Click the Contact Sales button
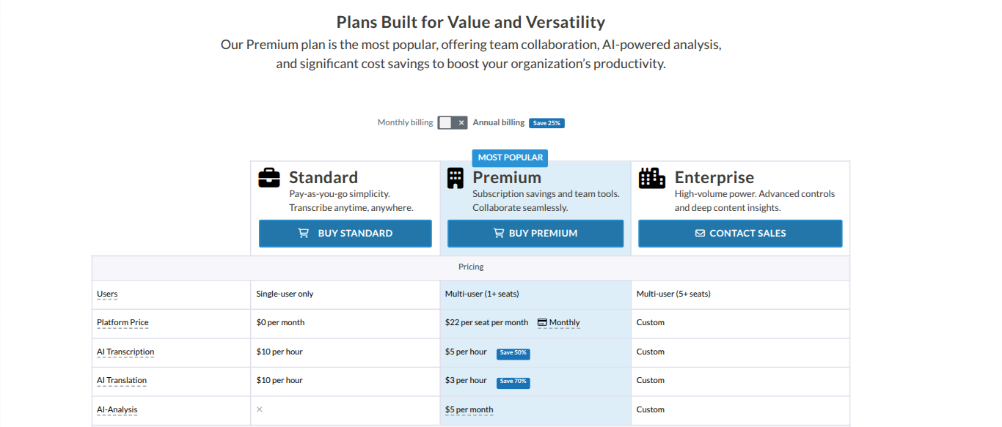 740,233
